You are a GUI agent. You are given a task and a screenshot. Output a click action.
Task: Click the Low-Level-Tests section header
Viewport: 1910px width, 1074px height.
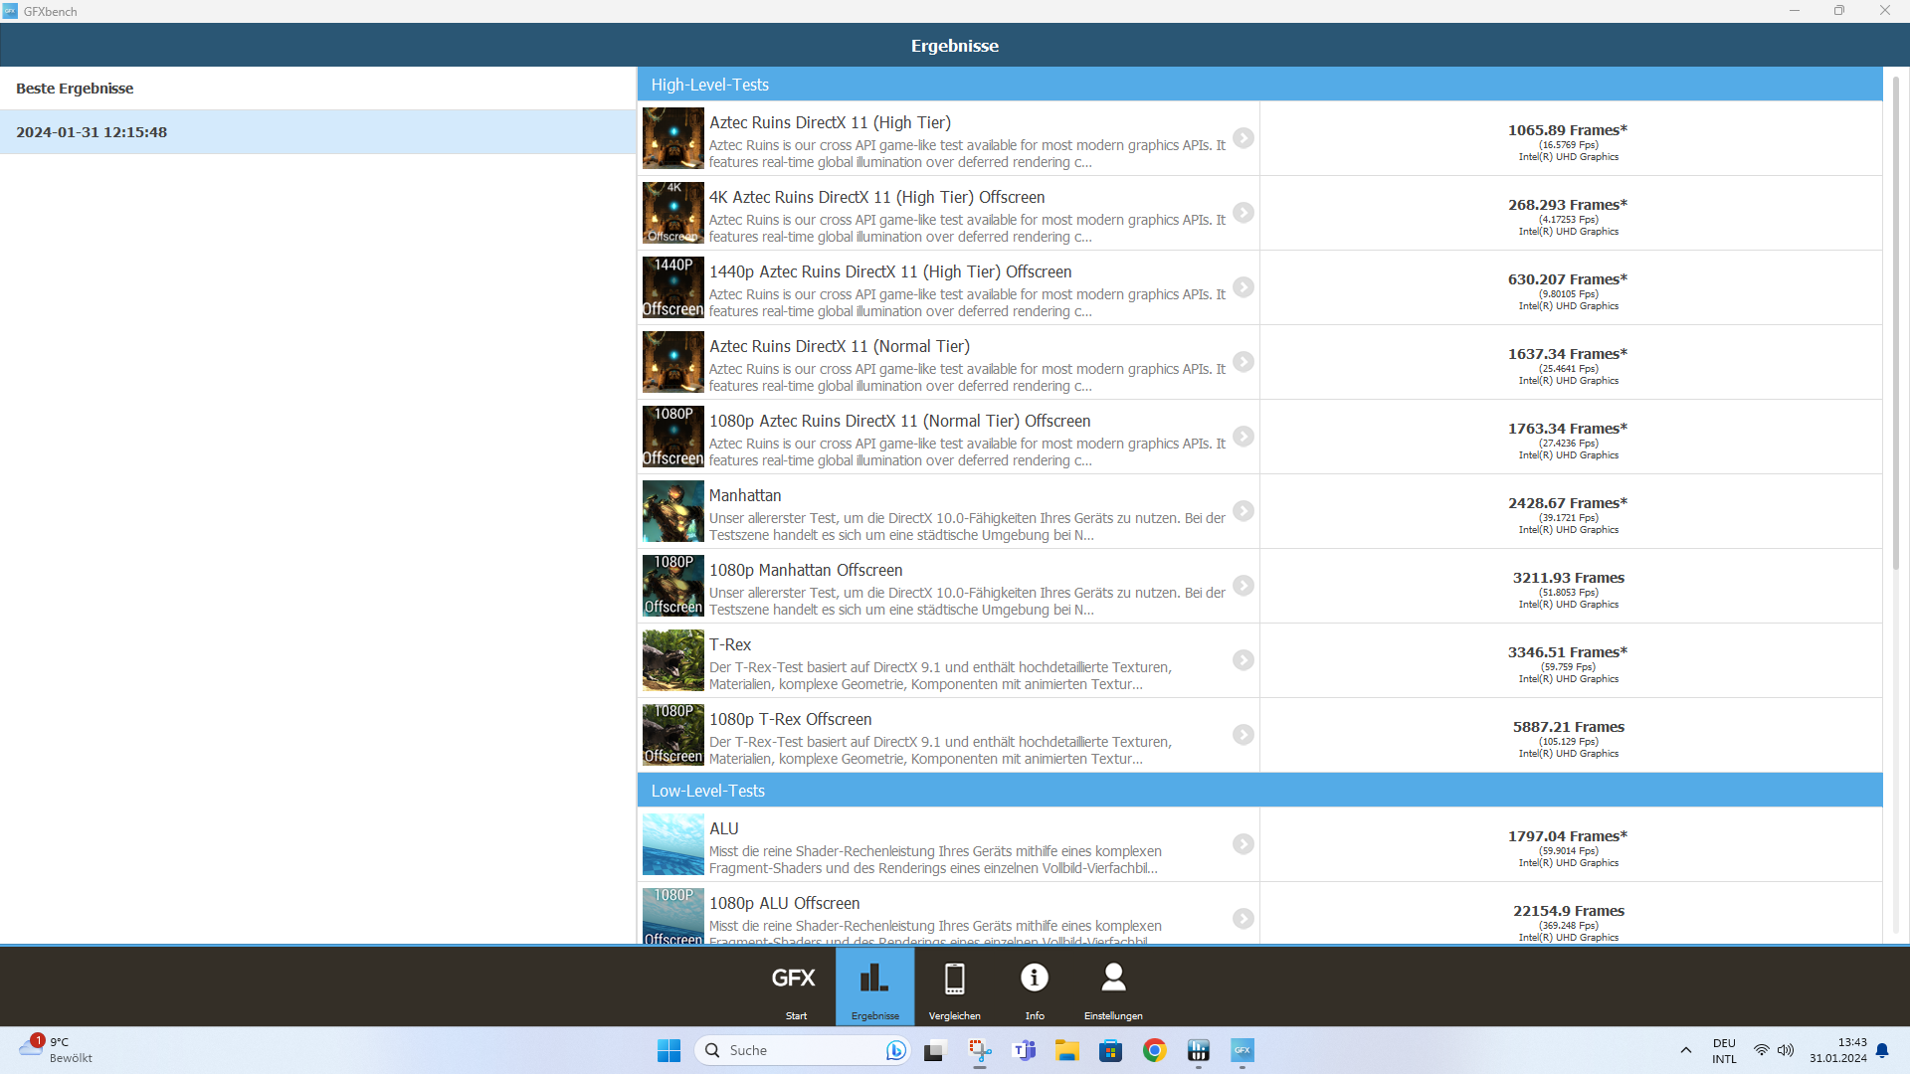tap(1259, 791)
